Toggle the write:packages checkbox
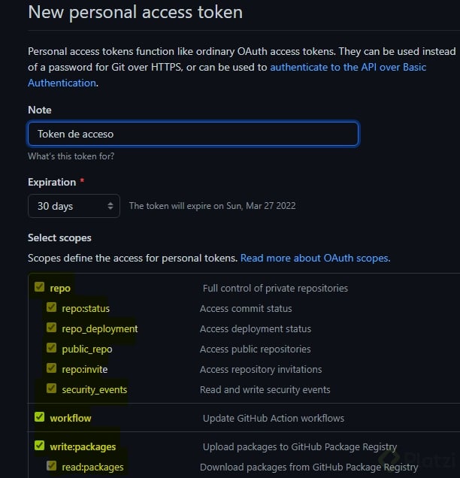 (39, 446)
